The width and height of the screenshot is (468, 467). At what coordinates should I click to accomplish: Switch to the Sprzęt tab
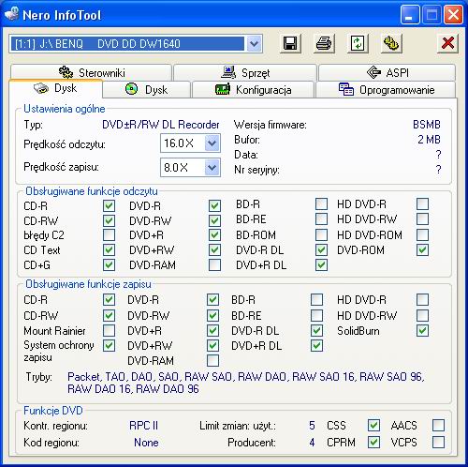[x=245, y=72]
